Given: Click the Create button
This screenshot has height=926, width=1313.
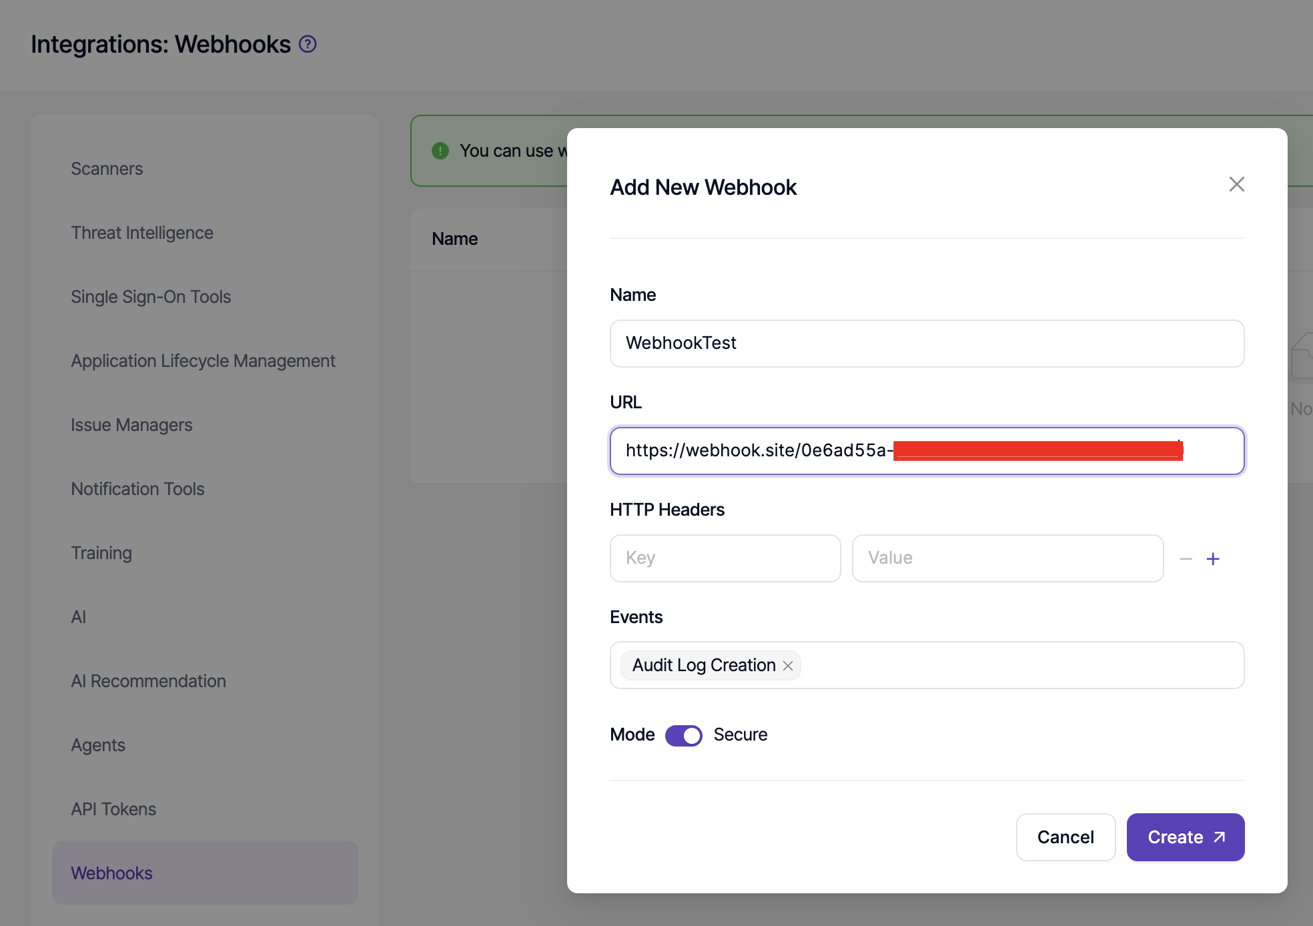Looking at the screenshot, I should (1185, 837).
